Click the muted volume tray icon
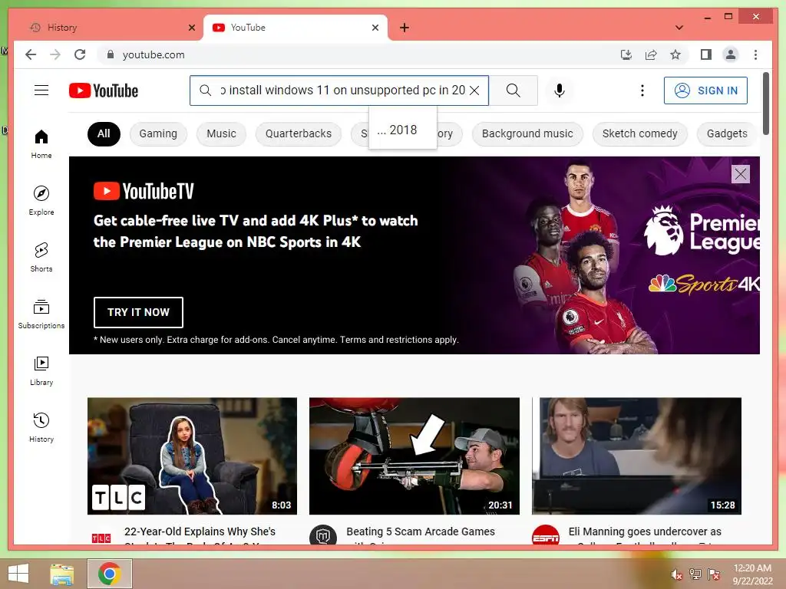Image resolution: width=786 pixels, height=589 pixels. (x=677, y=574)
